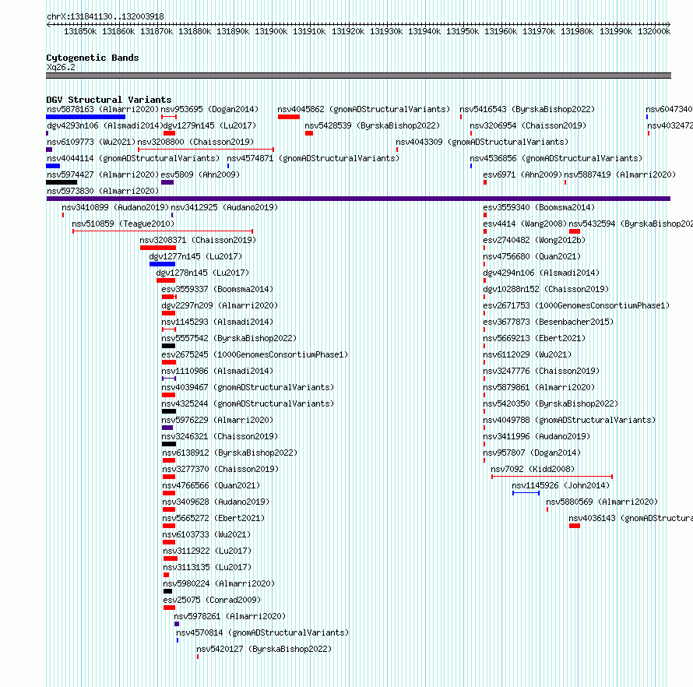
Task: Click nsv5887419 (Almarri2020) label
Action: [620, 174]
